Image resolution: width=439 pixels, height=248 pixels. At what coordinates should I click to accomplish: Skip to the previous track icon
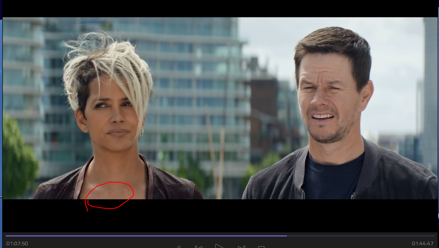pos(199,247)
